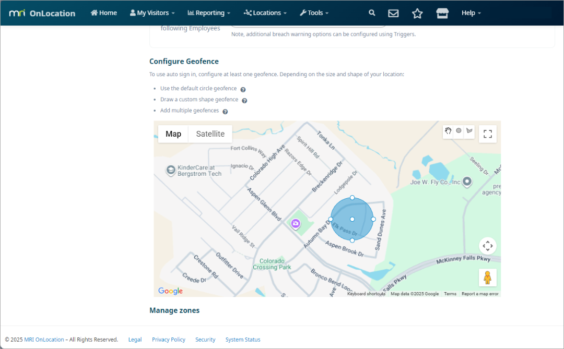Select the polygon shape drawing tool

click(x=469, y=131)
